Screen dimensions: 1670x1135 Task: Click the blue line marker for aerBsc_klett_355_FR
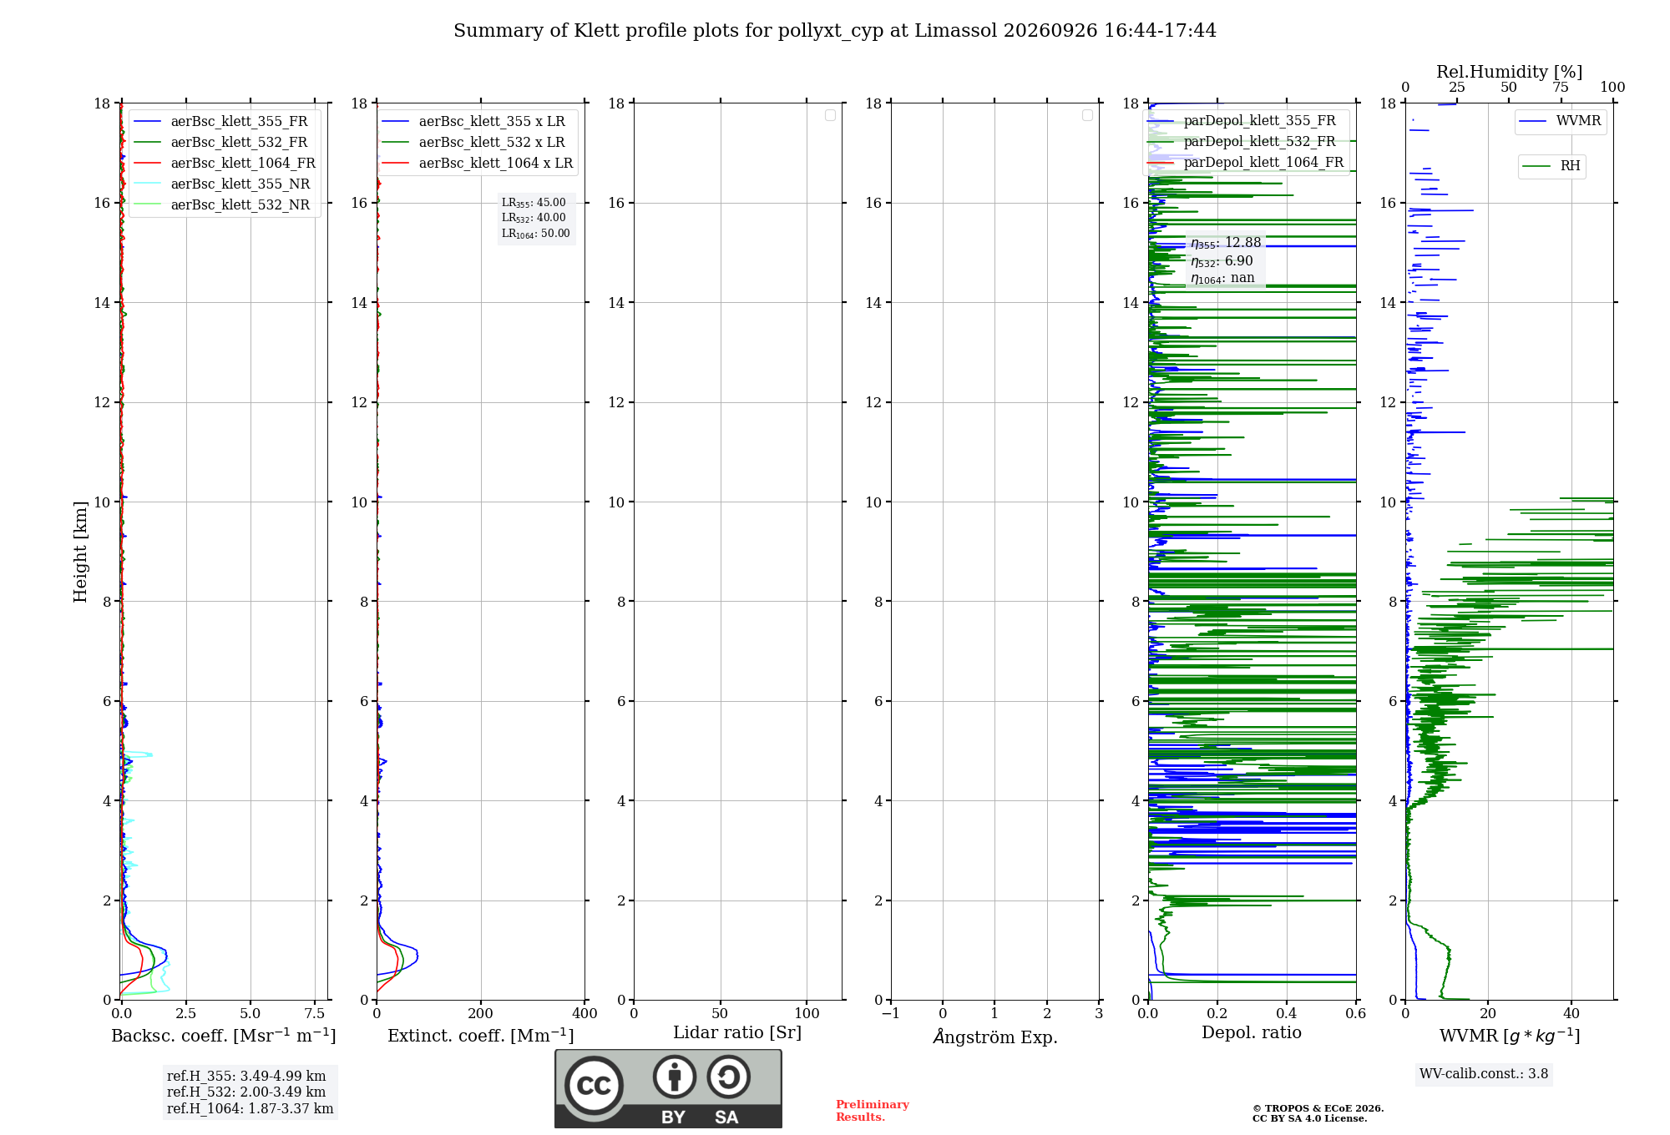(x=147, y=122)
